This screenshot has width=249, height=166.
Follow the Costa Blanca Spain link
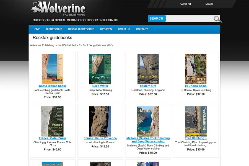point(52,86)
